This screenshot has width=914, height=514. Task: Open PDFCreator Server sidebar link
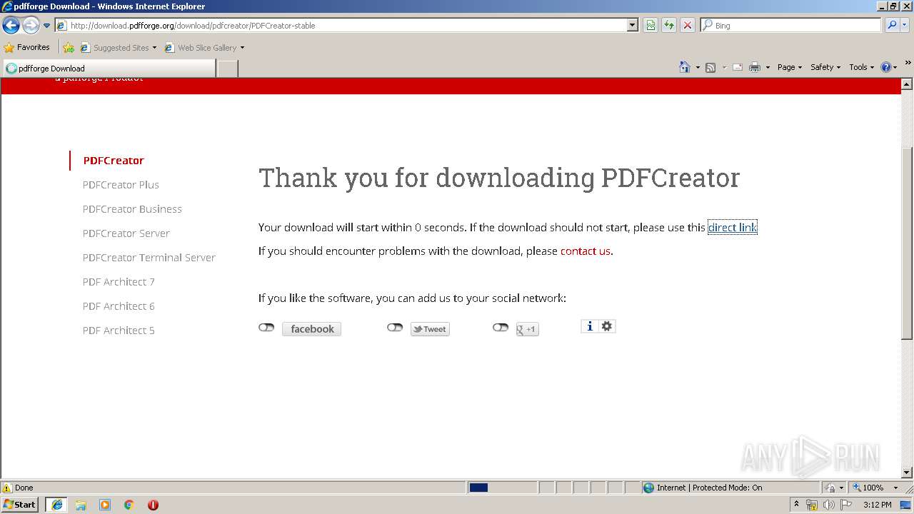tap(126, 233)
